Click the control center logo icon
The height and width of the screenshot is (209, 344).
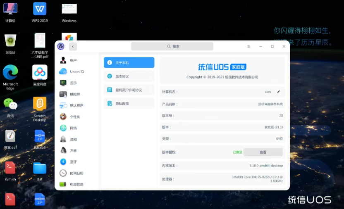61,46
